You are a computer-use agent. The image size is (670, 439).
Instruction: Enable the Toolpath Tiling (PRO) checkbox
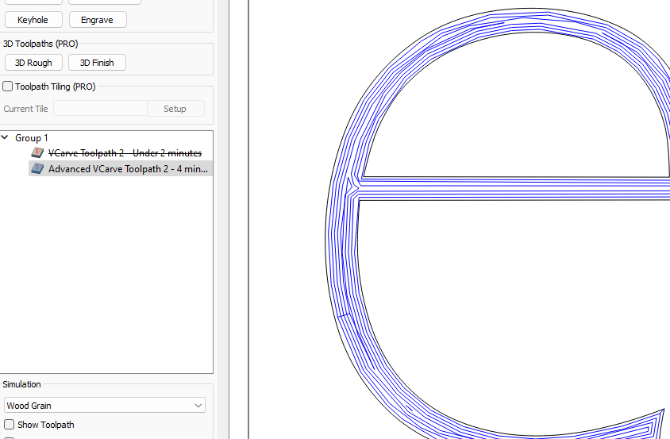pos(8,87)
